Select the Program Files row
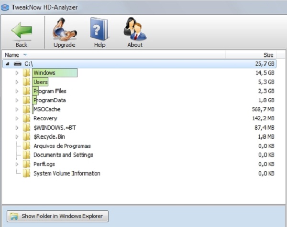This screenshot has width=287, height=227. 139,91
